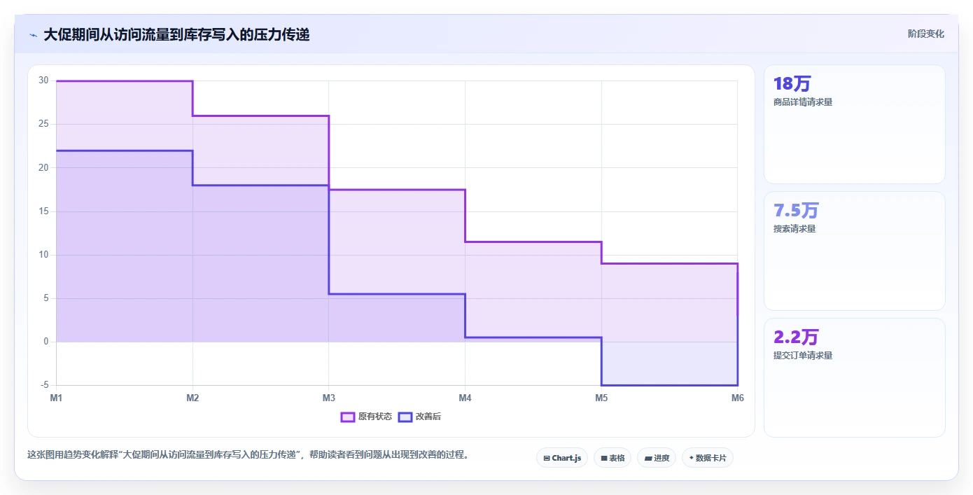Click the M2 x-axis label
This screenshot has height=495, width=973.
[x=192, y=398]
